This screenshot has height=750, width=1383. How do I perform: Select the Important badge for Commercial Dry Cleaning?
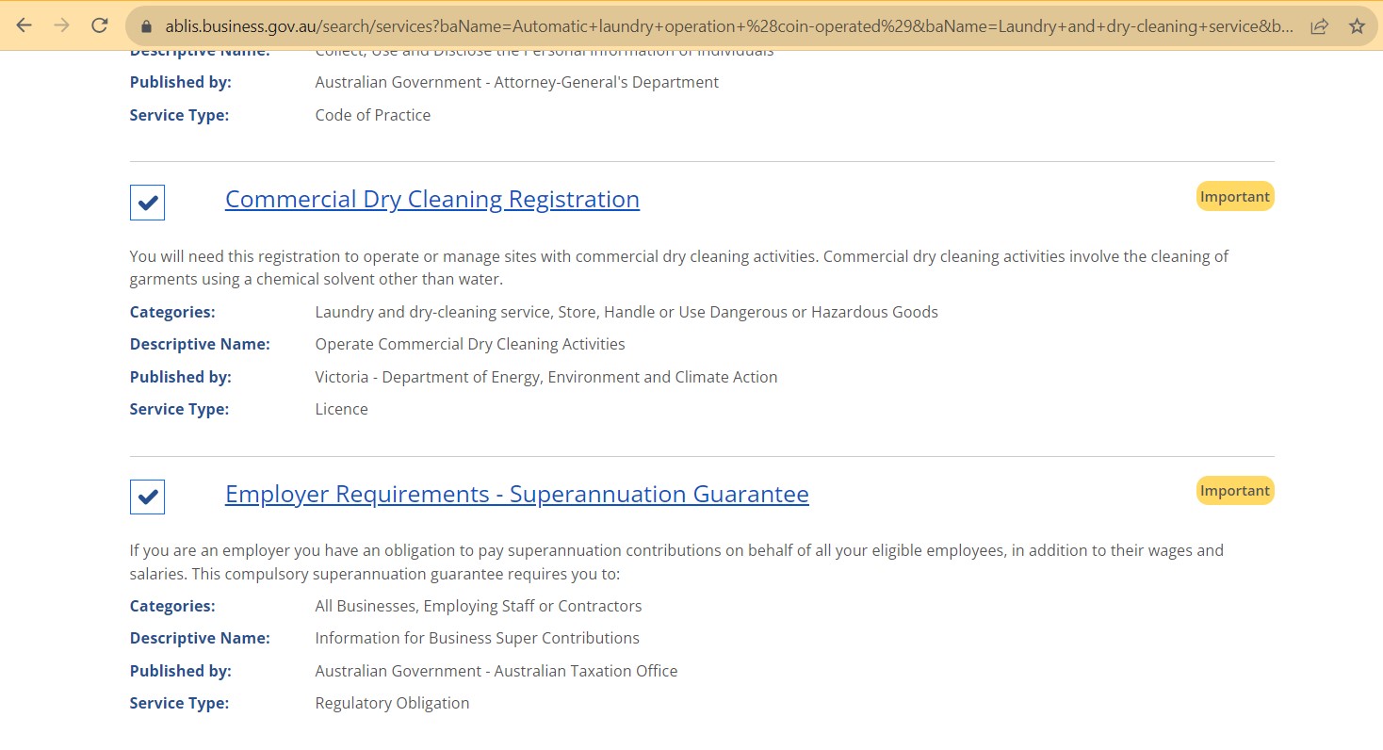[x=1235, y=196]
